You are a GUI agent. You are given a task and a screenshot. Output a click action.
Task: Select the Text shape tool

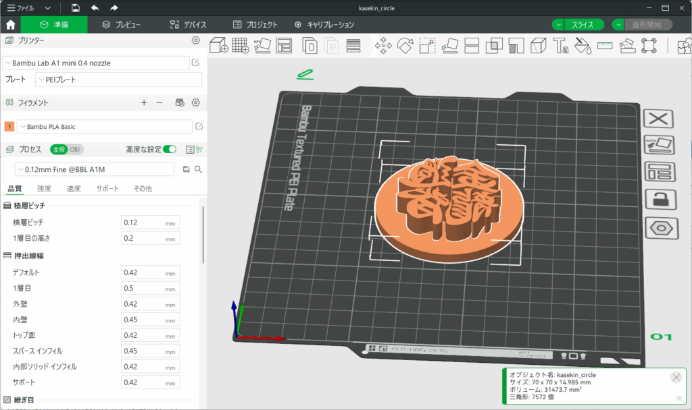[x=560, y=45]
